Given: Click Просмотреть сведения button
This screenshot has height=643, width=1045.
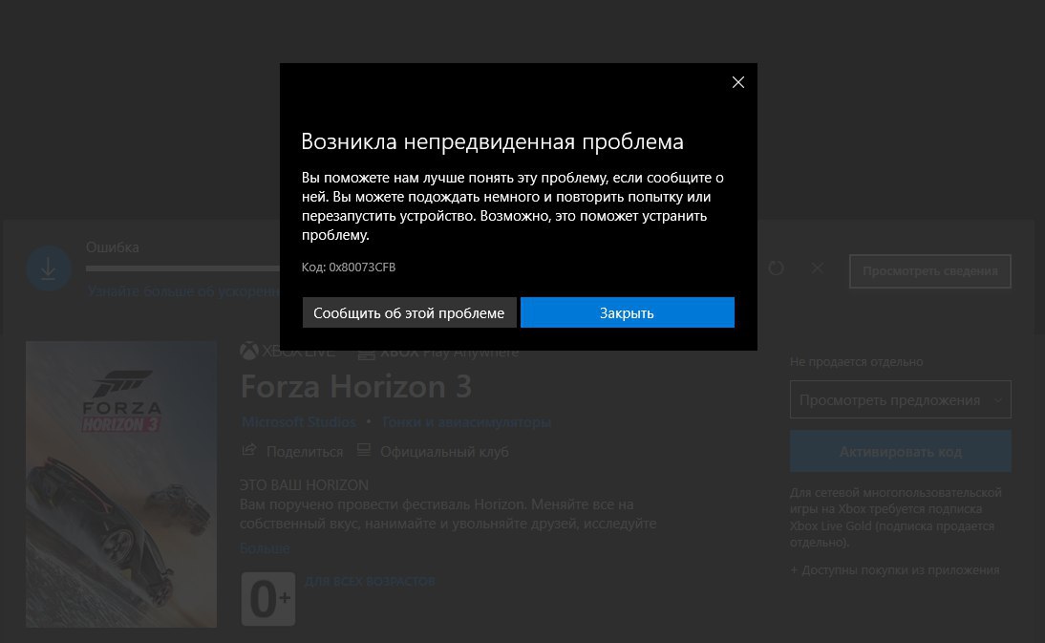Looking at the screenshot, I should [x=929, y=271].
